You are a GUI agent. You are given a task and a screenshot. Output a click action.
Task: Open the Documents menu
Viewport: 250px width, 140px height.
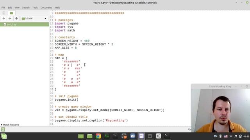pyautogui.click(x=46, y=7)
